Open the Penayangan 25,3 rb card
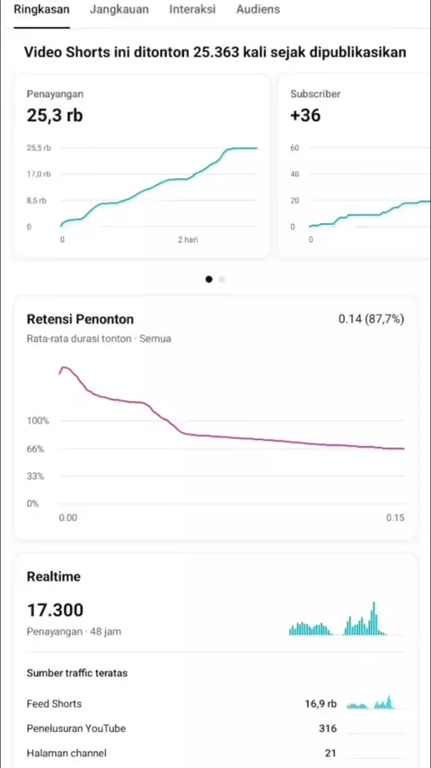This screenshot has height=768, width=431. tap(142, 166)
